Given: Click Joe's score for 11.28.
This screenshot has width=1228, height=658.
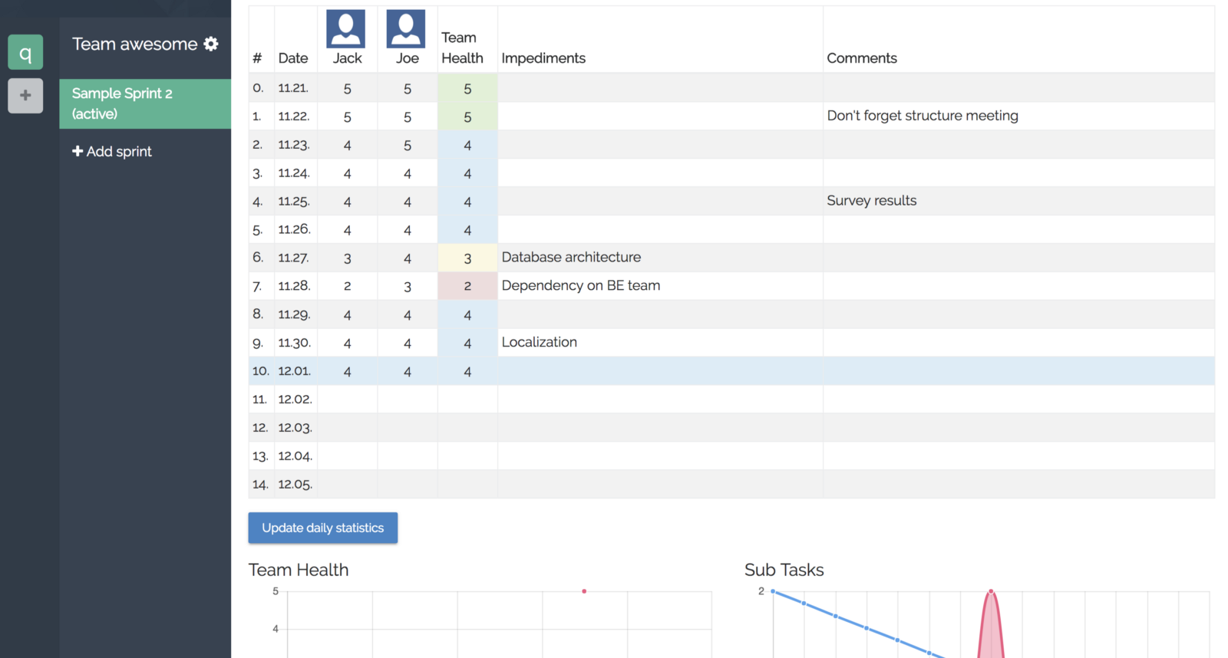Looking at the screenshot, I should pos(408,287).
